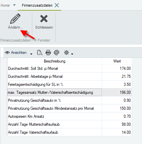Open the dropdown arrow next to Home

click(x=14, y=5)
